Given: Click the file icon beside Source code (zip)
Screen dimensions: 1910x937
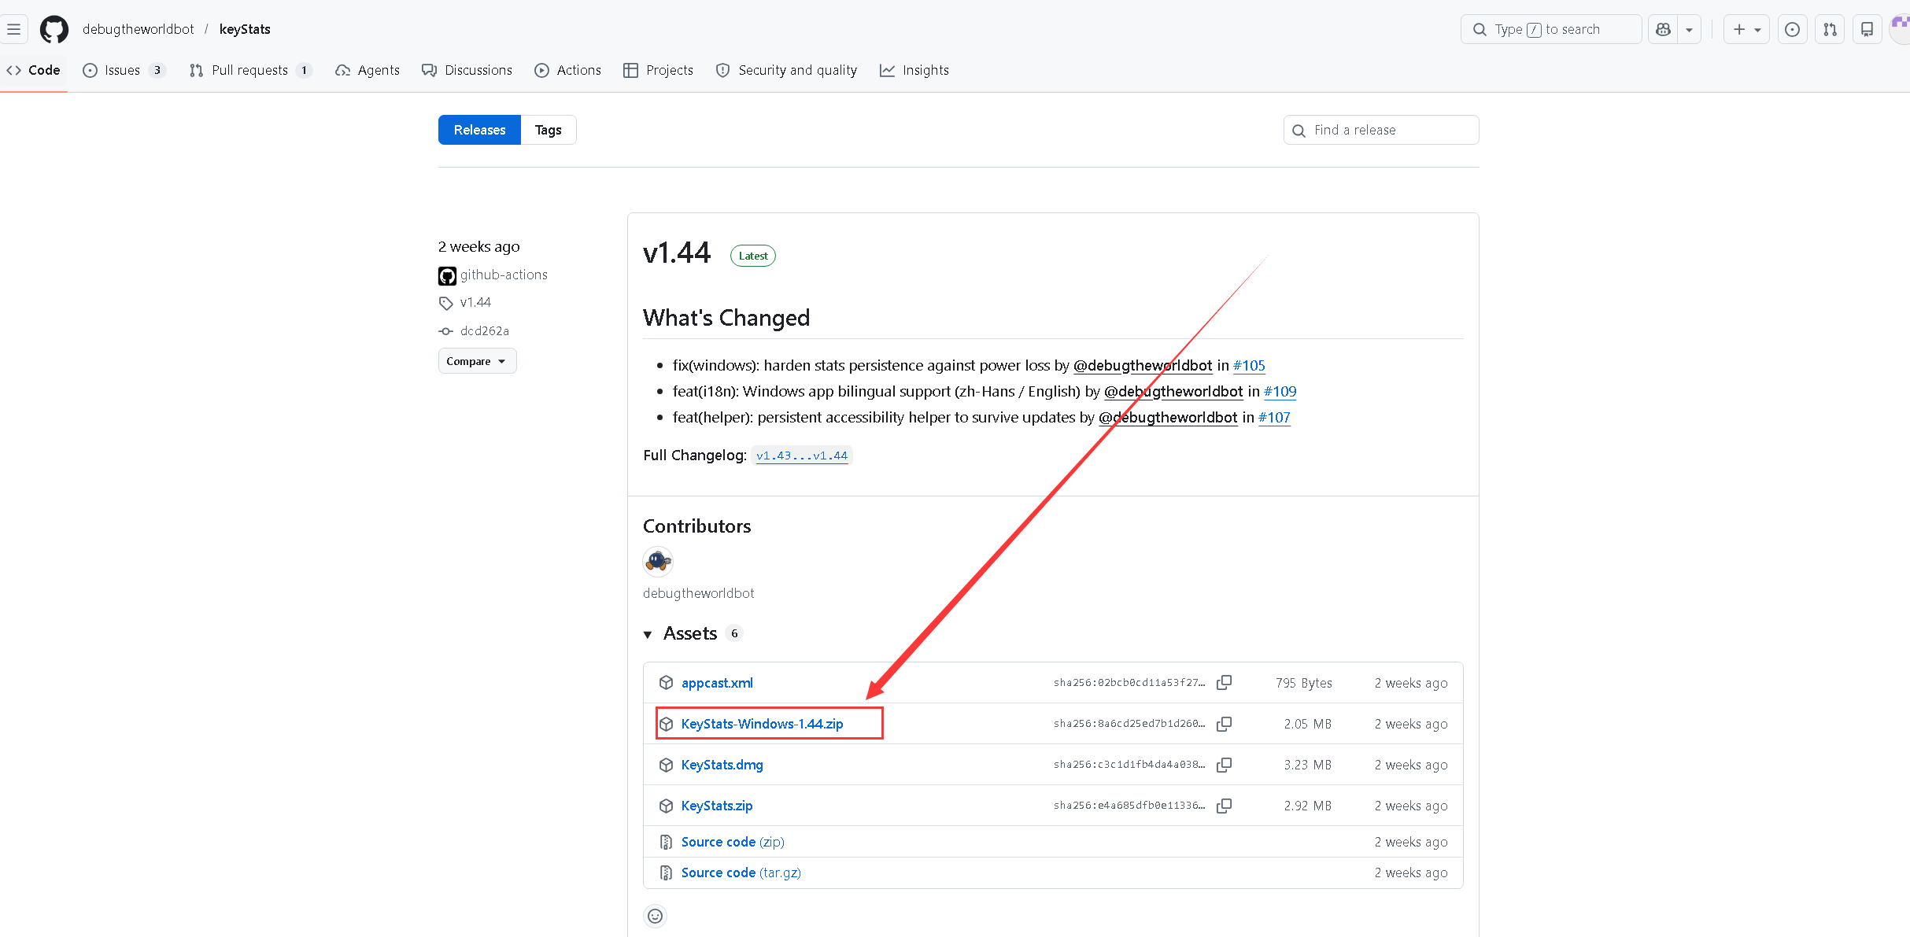Looking at the screenshot, I should tap(667, 842).
